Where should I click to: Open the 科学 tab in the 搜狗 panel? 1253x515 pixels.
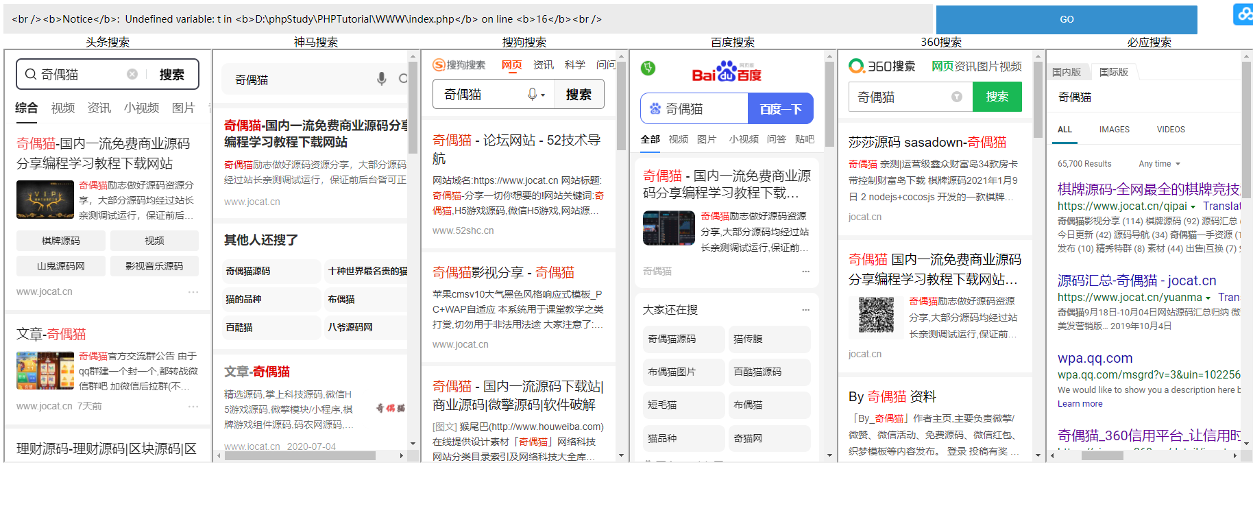click(574, 65)
